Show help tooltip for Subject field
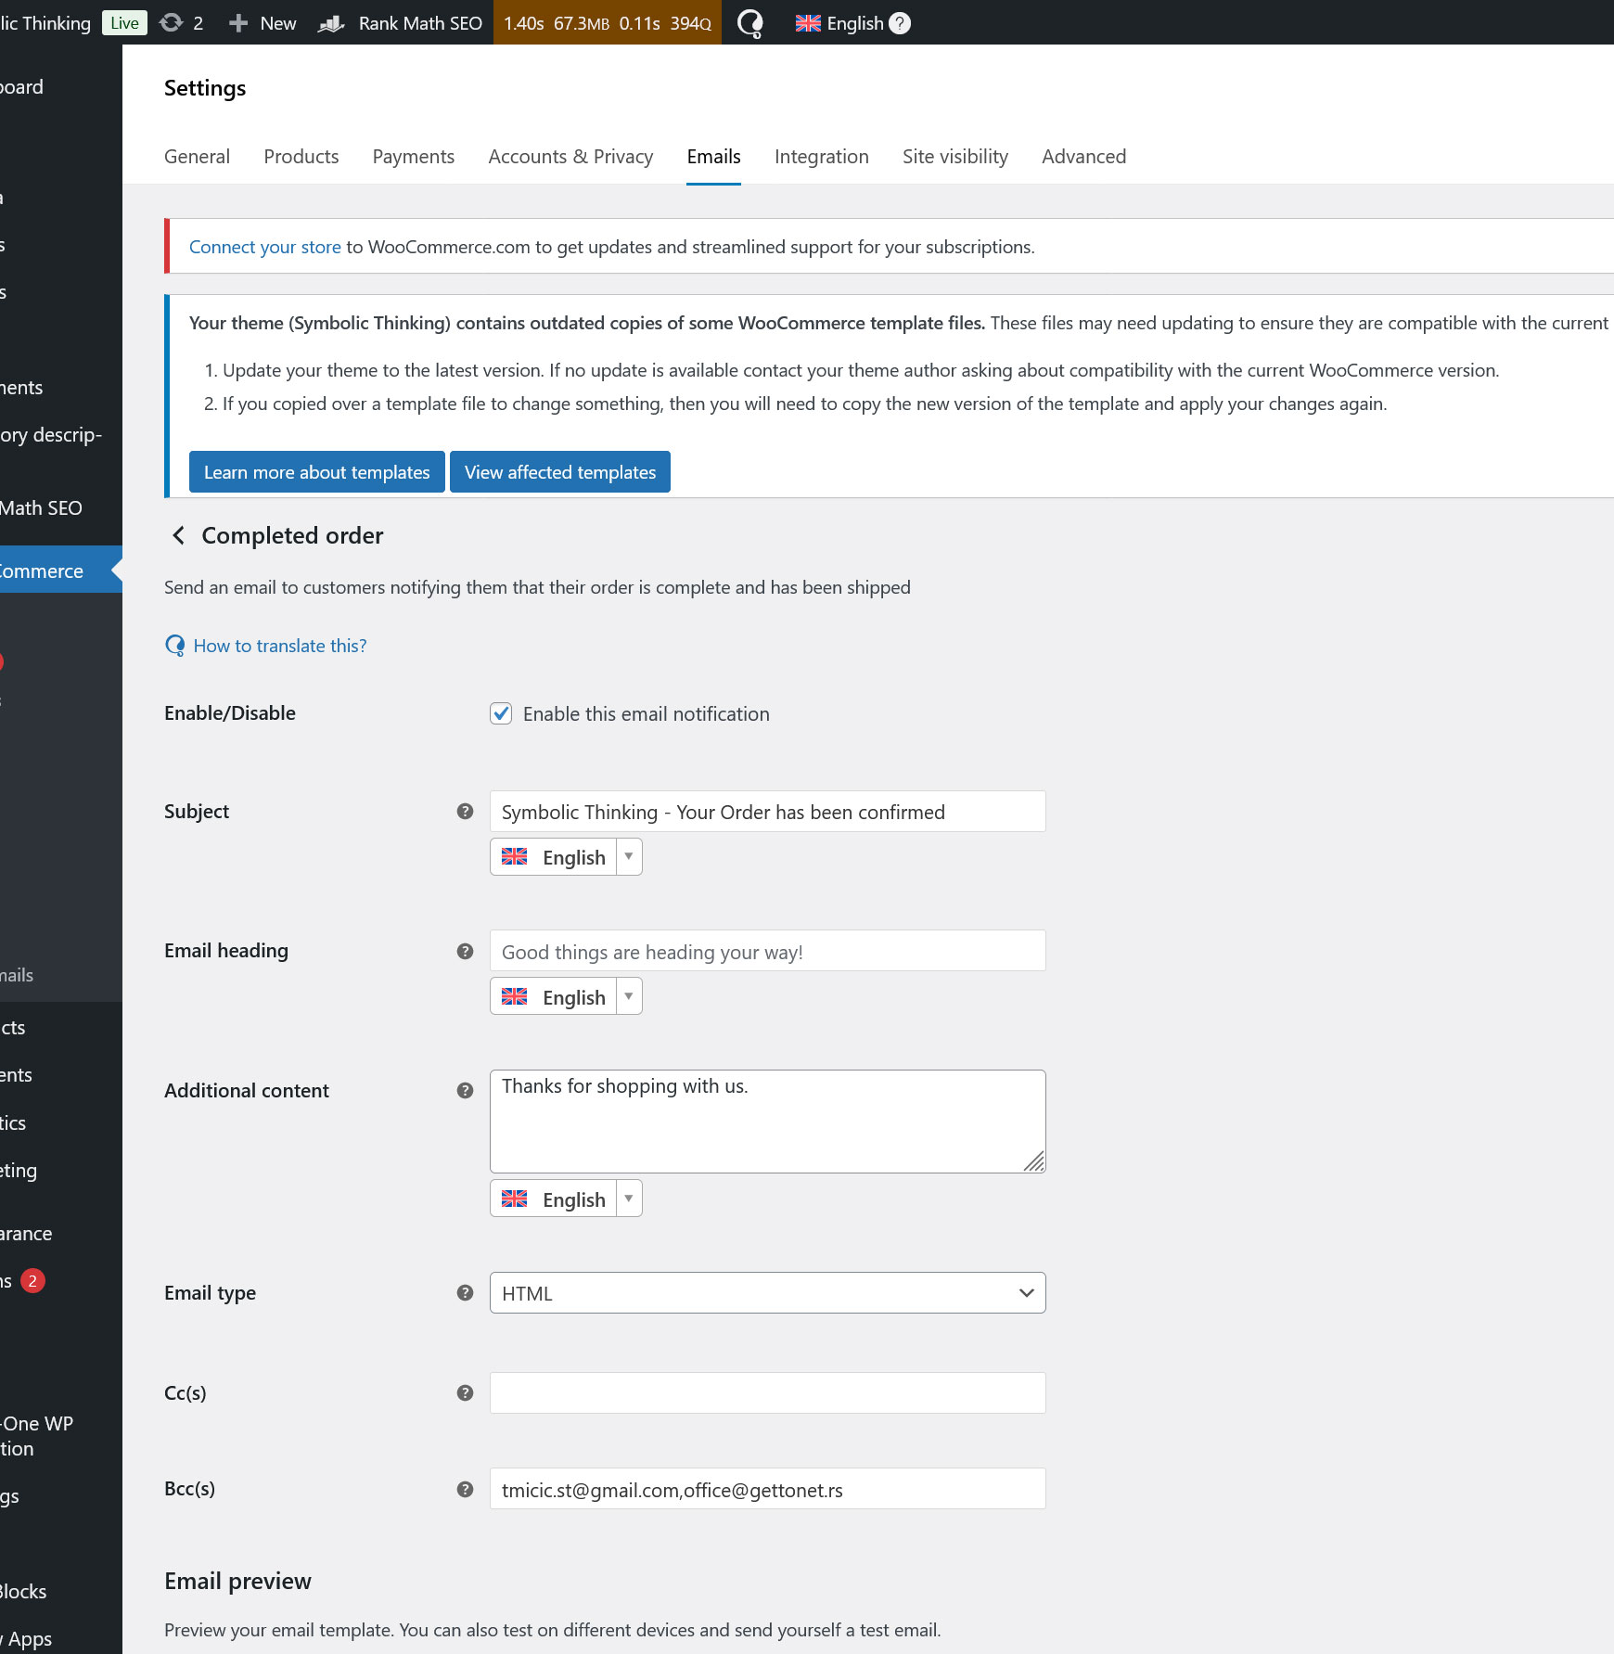Viewport: 1614px width, 1654px height. click(x=466, y=812)
